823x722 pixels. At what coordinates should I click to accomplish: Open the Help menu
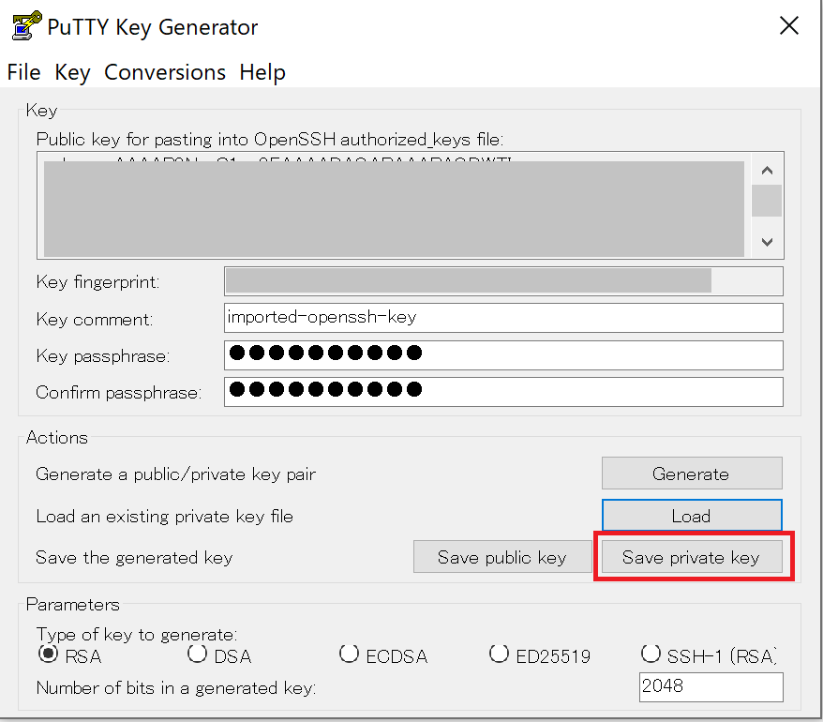pyautogui.click(x=262, y=72)
